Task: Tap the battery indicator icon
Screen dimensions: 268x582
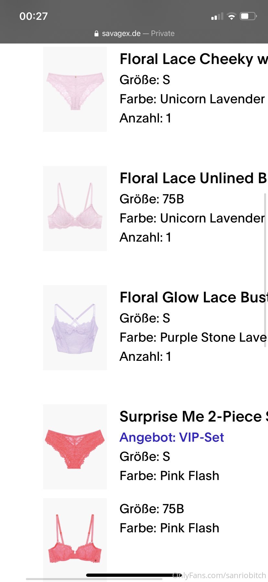Action: click(248, 16)
